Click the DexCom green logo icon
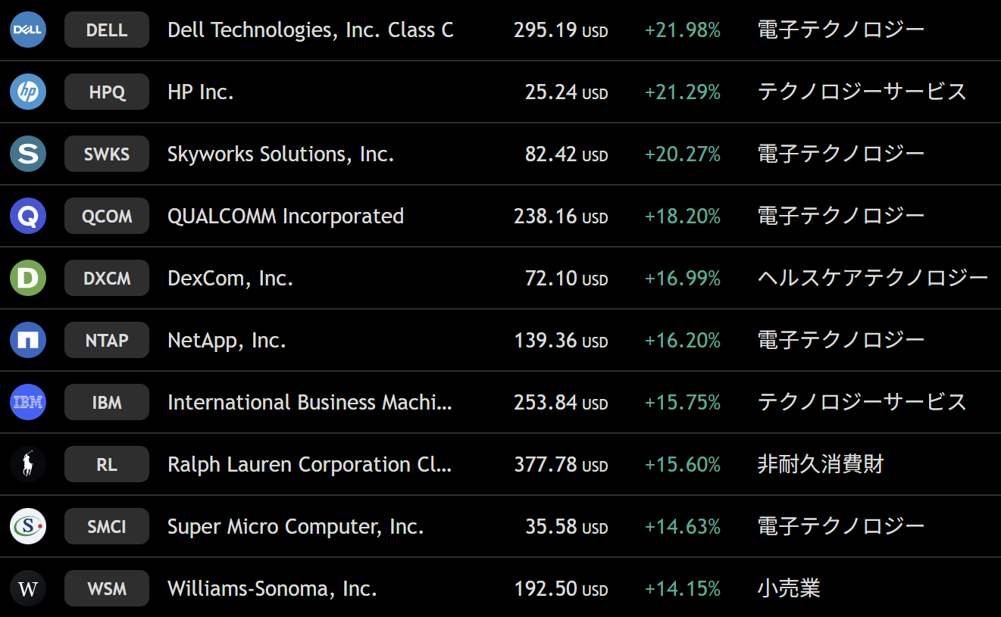 pyautogui.click(x=28, y=279)
